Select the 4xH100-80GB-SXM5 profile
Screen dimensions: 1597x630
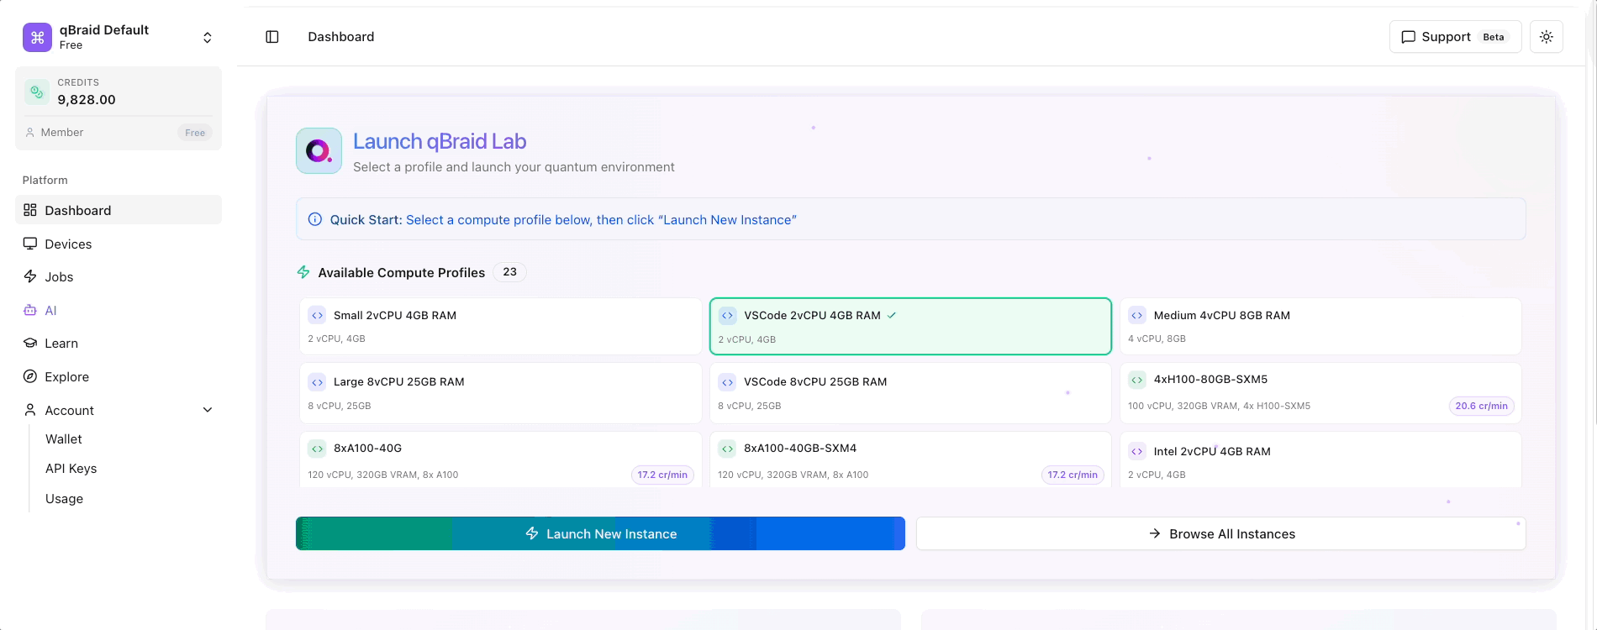(1320, 393)
